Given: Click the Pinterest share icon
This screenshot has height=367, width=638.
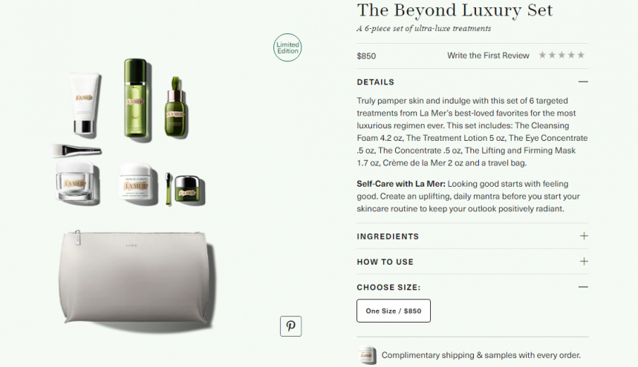Looking at the screenshot, I should pos(290,326).
